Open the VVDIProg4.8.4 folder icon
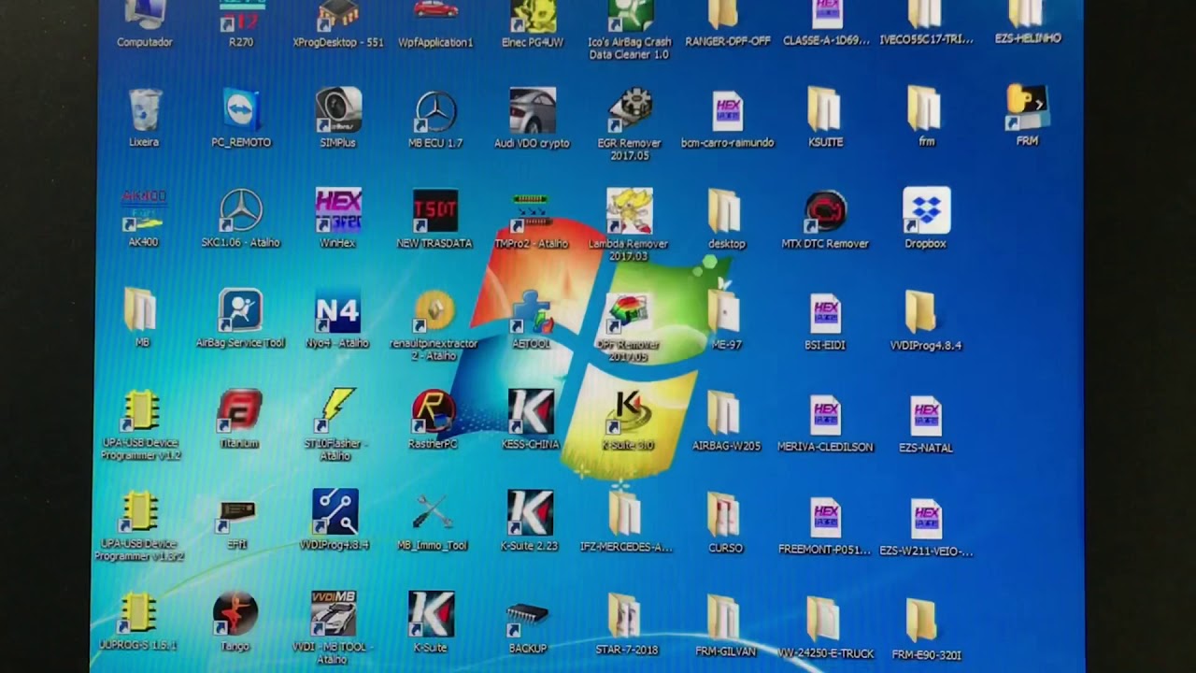The image size is (1196, 673). click(x=925, y=321)
